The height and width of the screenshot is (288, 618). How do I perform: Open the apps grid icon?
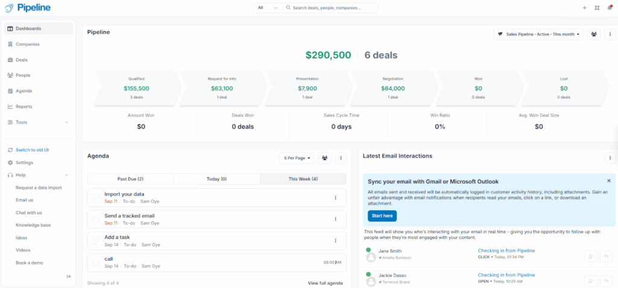point(597,8)
